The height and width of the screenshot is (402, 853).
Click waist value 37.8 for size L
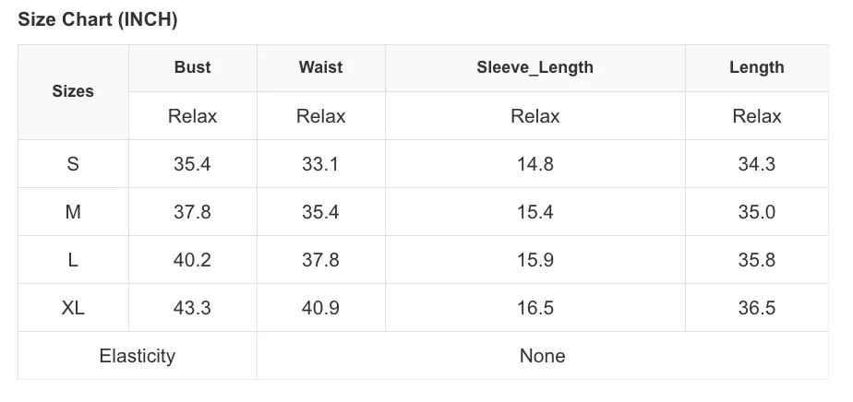point(321,260)
